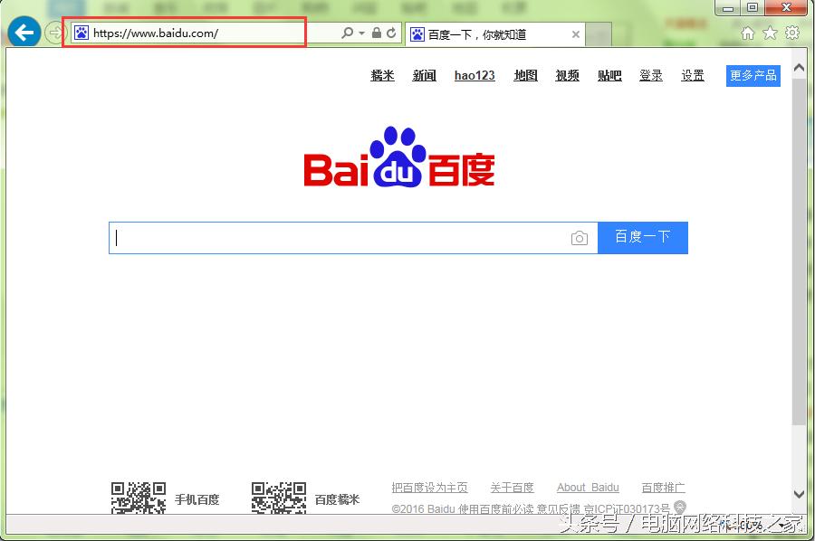This screenshot has width=815, height=541.
Task: Open Internet Explorer home page icon
Action: coord(749,32)
